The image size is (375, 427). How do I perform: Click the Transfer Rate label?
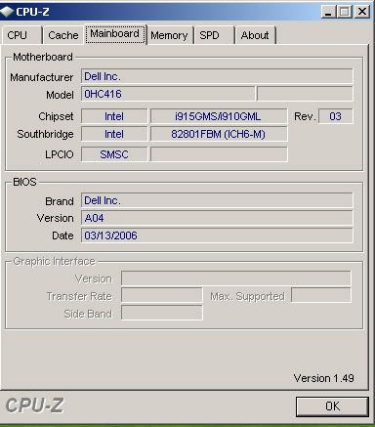(x=79, y=296)
